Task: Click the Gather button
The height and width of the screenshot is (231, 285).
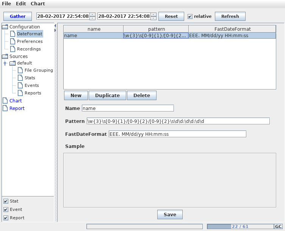Action: coord(18,16)
